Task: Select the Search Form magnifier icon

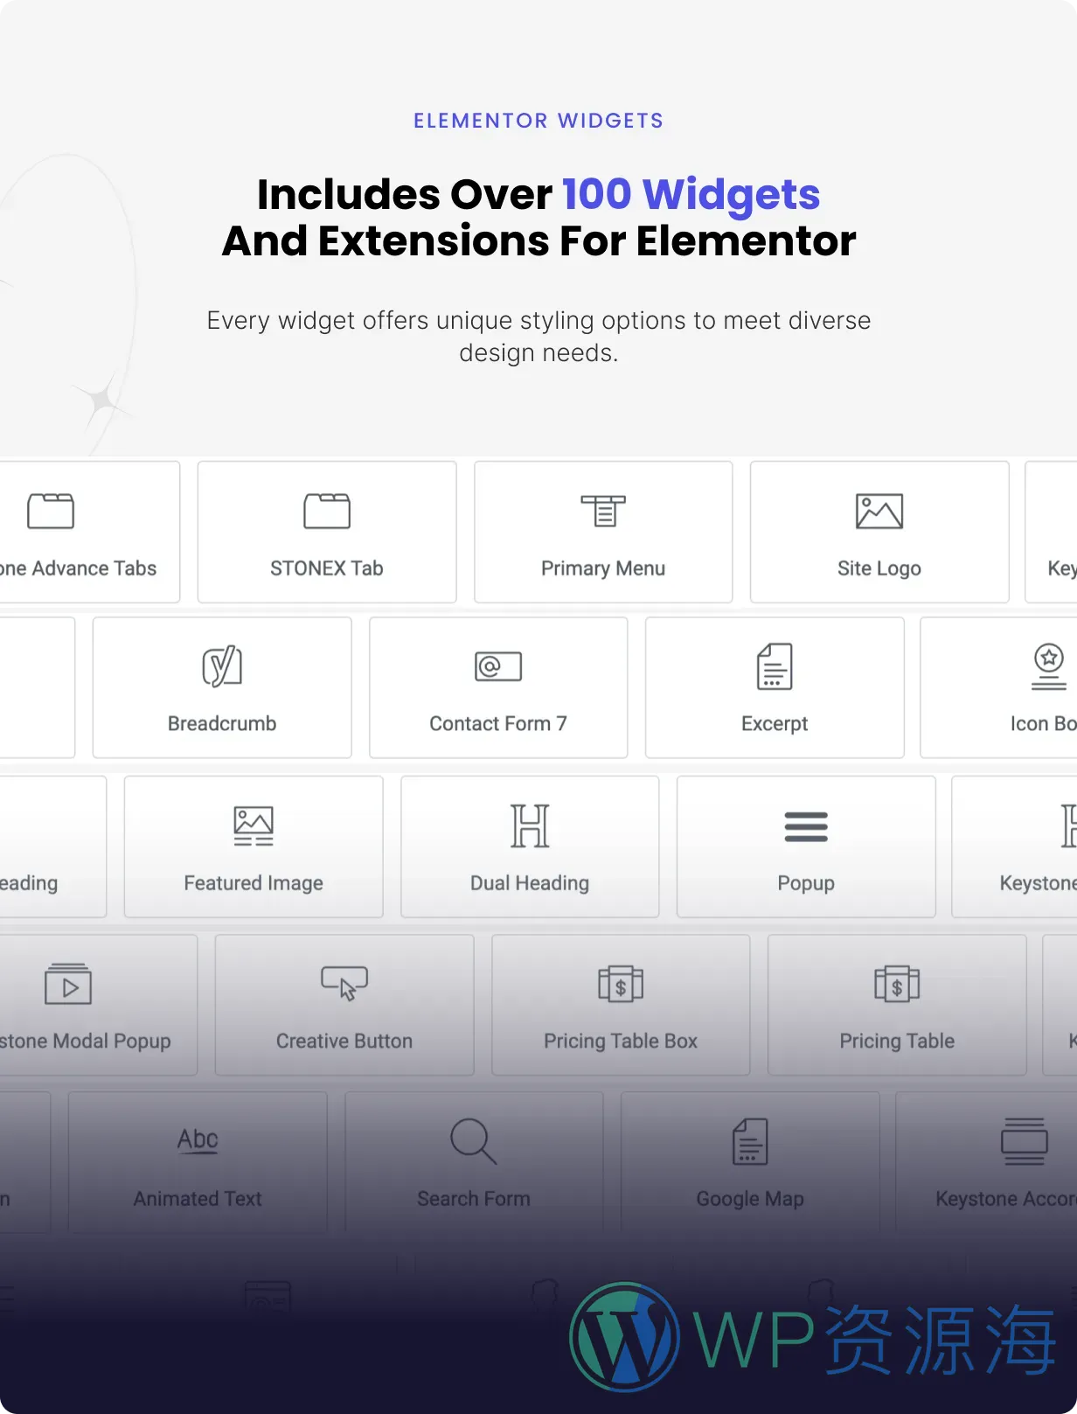Action: click(x=474, y=1141)
